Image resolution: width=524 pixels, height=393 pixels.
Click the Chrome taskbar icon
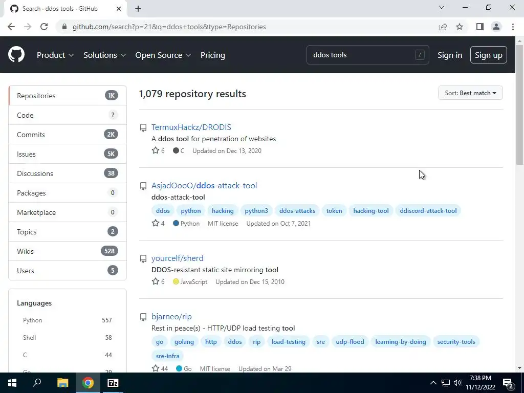click(88, 383)
